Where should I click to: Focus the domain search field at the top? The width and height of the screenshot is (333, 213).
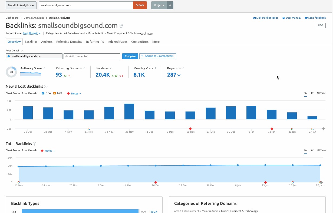pos(86,5)
